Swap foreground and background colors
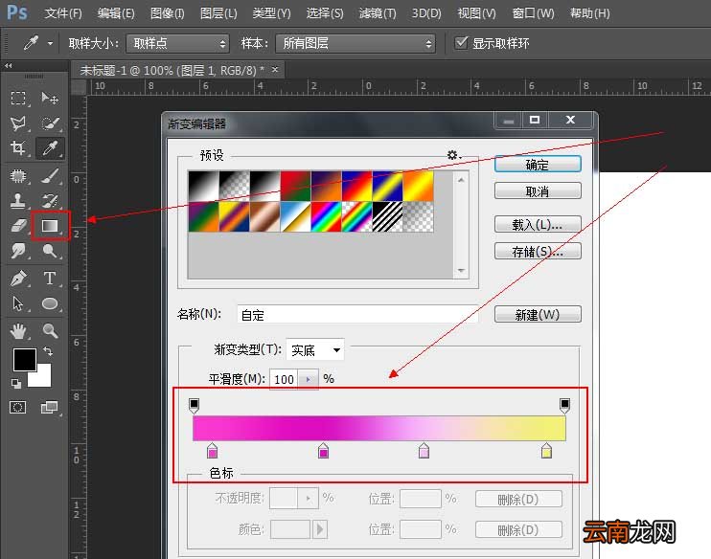The image size is (711, 559). coord(48,351)
